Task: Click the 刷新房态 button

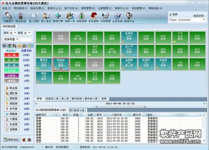Action: pos(12,140)
